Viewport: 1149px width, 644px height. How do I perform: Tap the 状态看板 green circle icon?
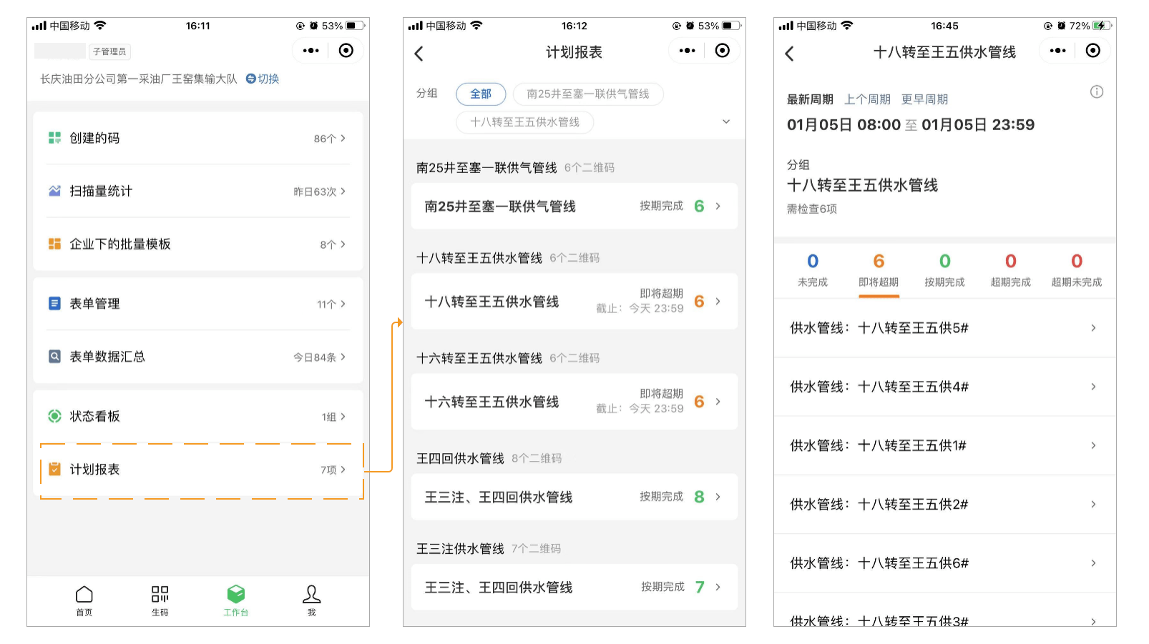(54, 416)
